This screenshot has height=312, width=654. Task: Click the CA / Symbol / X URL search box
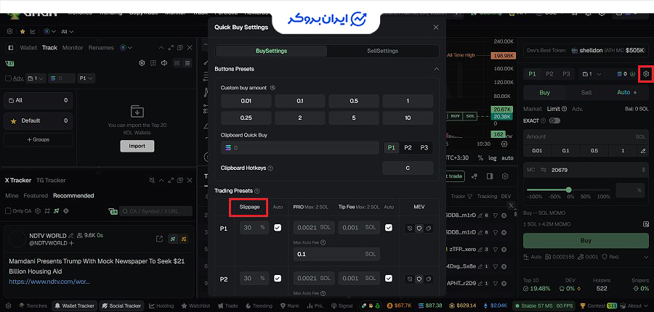pyautogui.click(x=156, y=211)
